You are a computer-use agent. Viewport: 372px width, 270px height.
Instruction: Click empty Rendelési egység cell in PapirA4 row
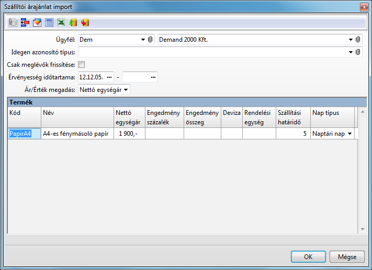pos(259,134)
